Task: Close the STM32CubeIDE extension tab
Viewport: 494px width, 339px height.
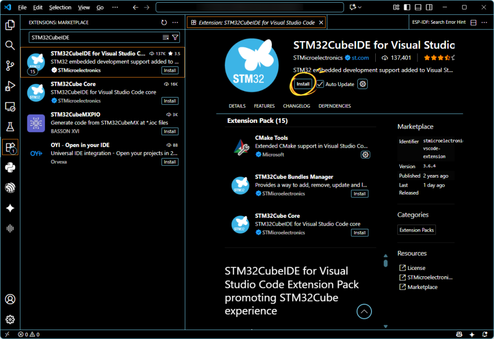Action: tap(321, 22)
